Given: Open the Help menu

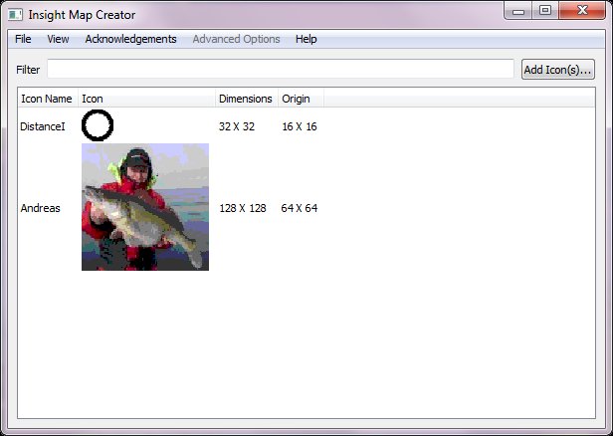Looking at the screenshot, I should (306, 39).
